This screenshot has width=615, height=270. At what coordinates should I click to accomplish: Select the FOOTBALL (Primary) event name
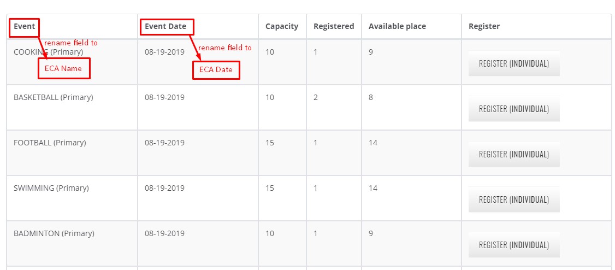[x=50, y=143]
